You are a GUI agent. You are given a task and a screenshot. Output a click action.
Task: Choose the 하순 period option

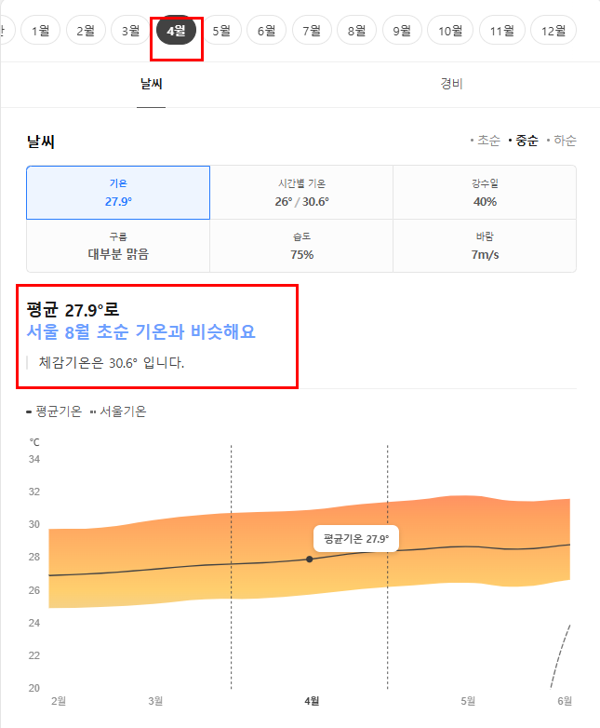click(562, 141)
